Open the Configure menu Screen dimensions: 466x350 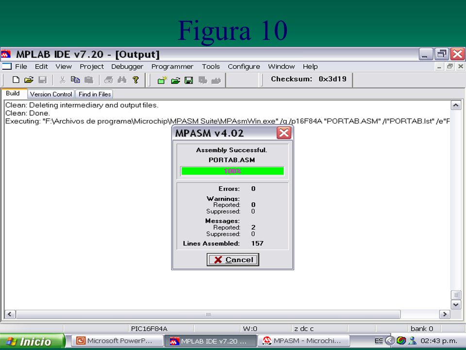pos(244,67)
